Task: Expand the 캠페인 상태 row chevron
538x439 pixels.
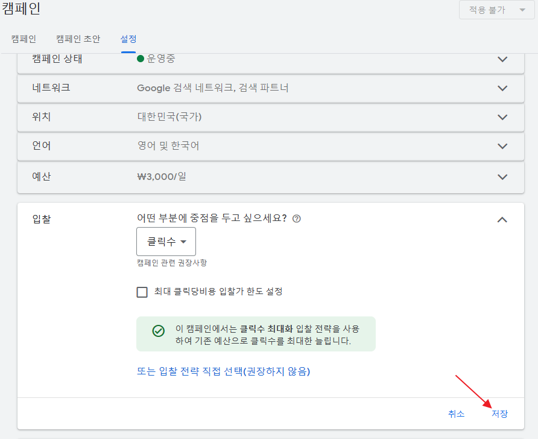Action: [502, 59]
